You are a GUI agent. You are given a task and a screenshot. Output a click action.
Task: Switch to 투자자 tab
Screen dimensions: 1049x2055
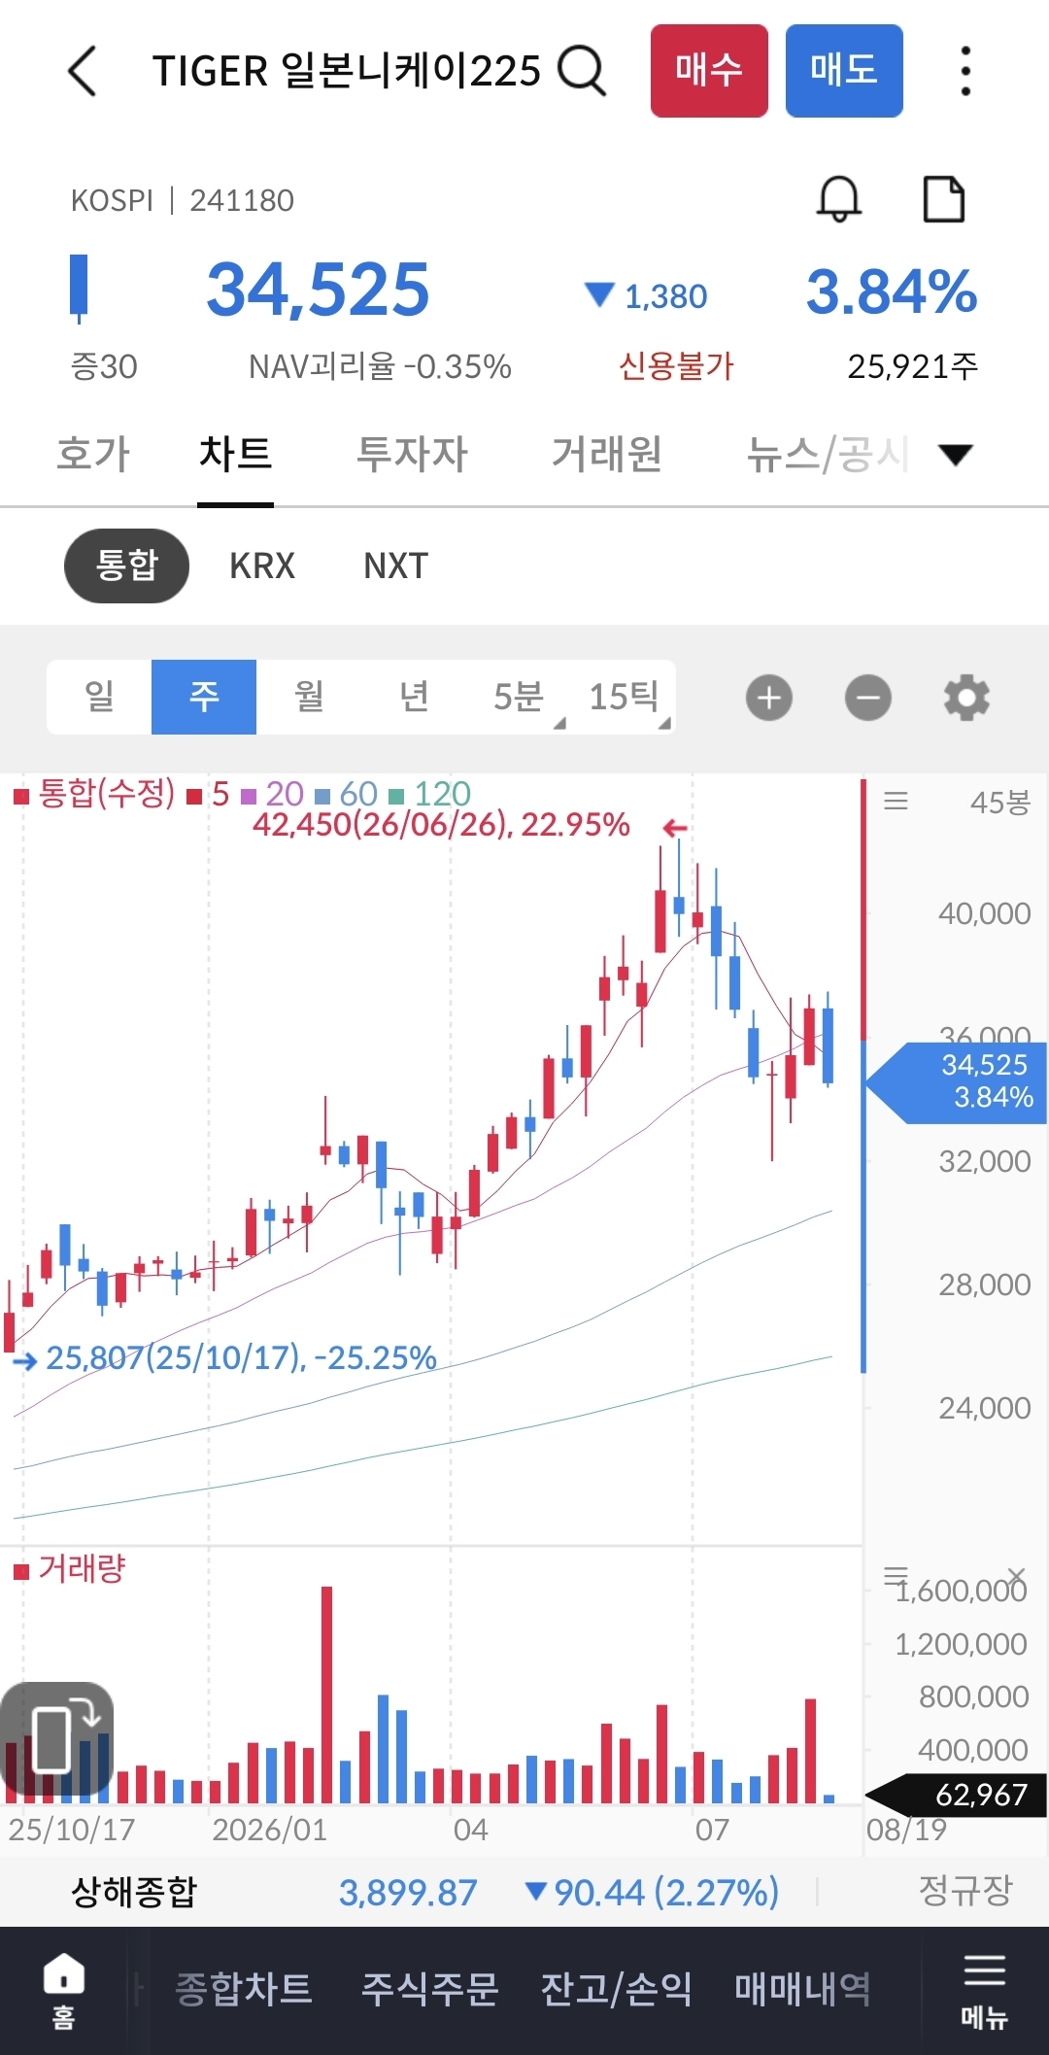pyautogui.click(x=412, y=454)
